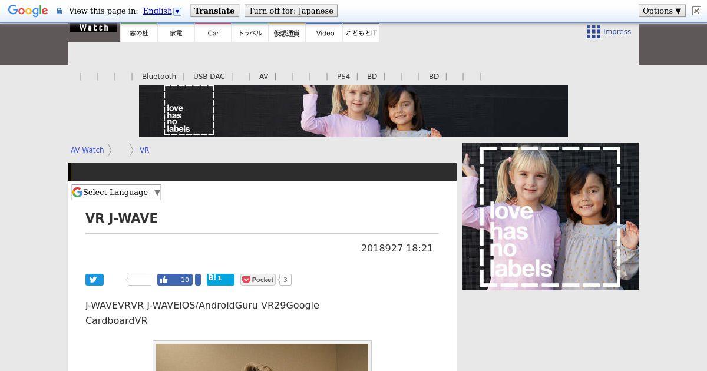Click the USB DAC category link
The height and width of the screenshot is (371, 707).
[209, 77]
